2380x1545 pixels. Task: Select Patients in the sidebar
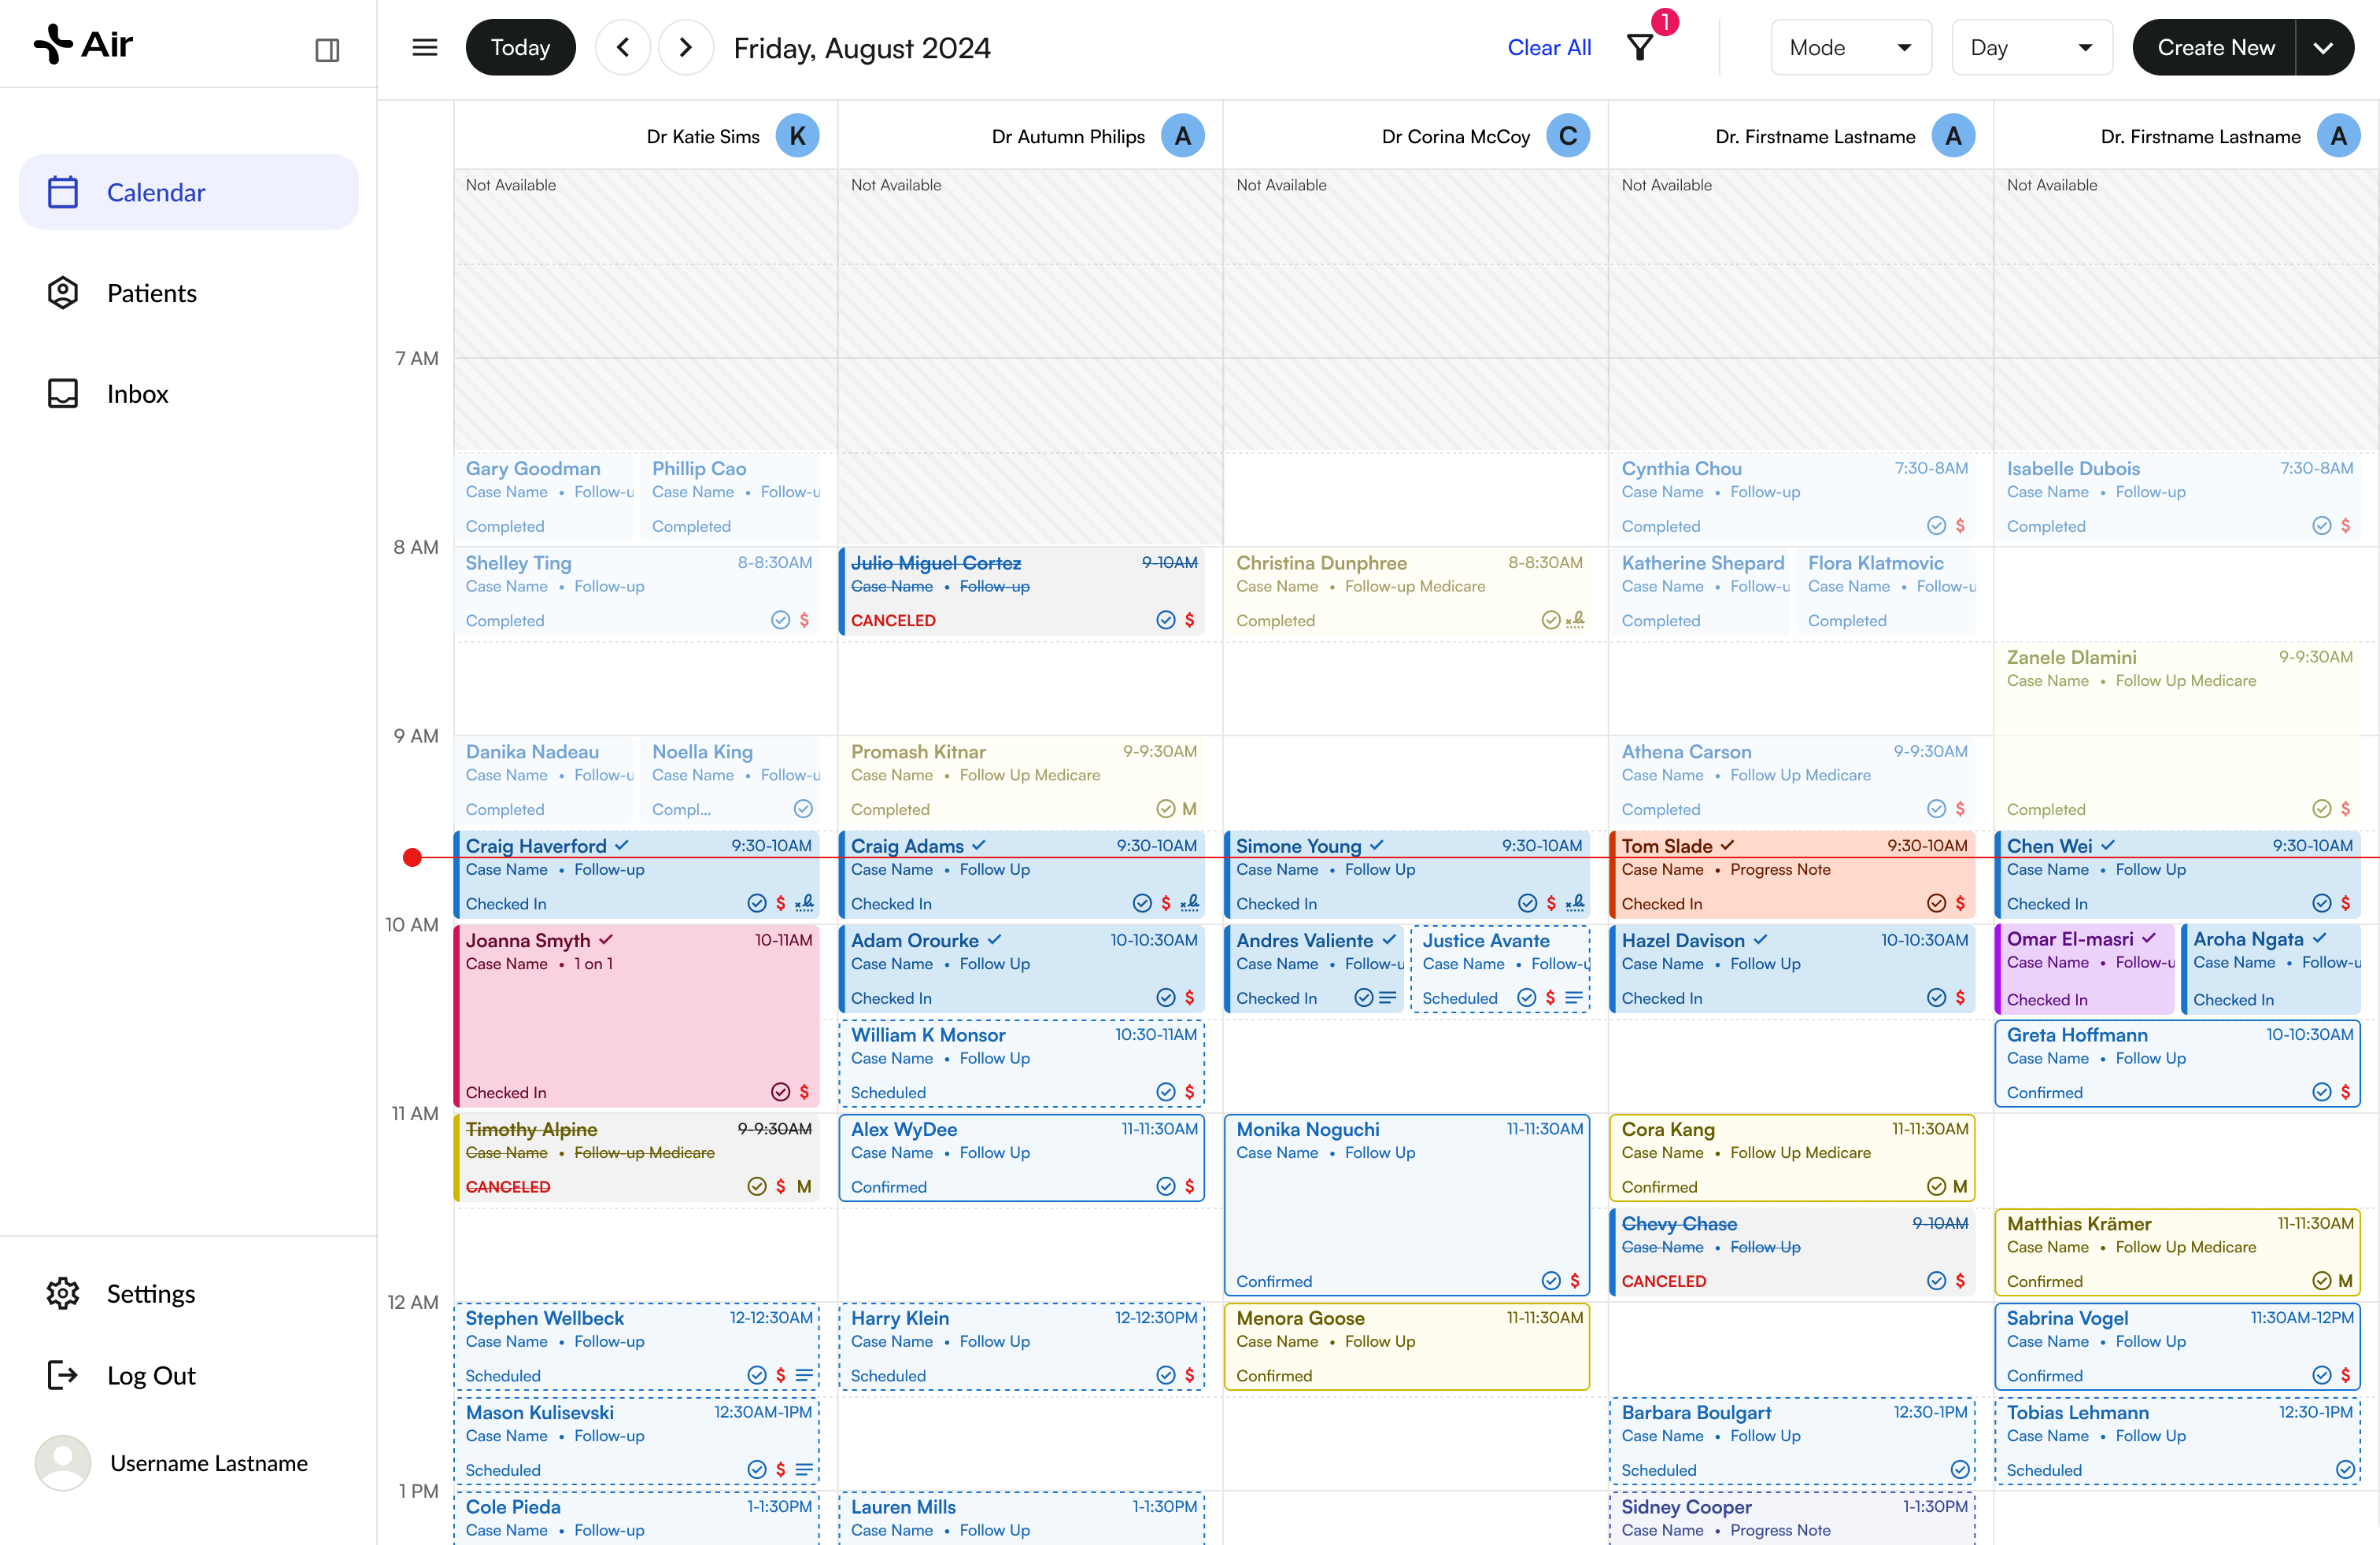click(x=151, y=293)
